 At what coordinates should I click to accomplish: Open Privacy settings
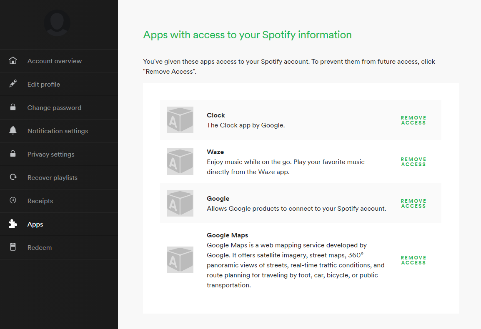(59, 154)
